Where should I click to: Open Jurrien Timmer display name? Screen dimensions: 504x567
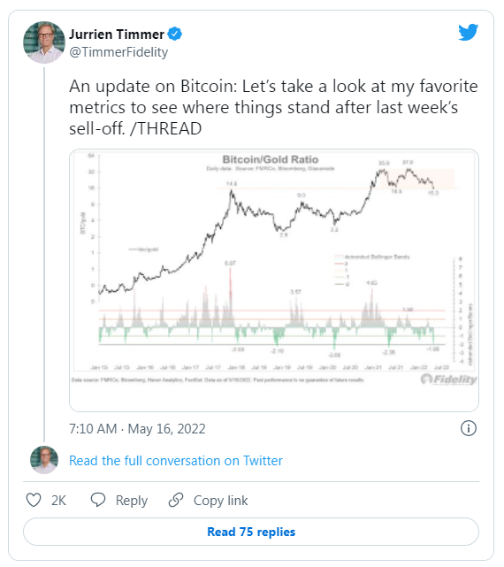[x=117, y=34]
